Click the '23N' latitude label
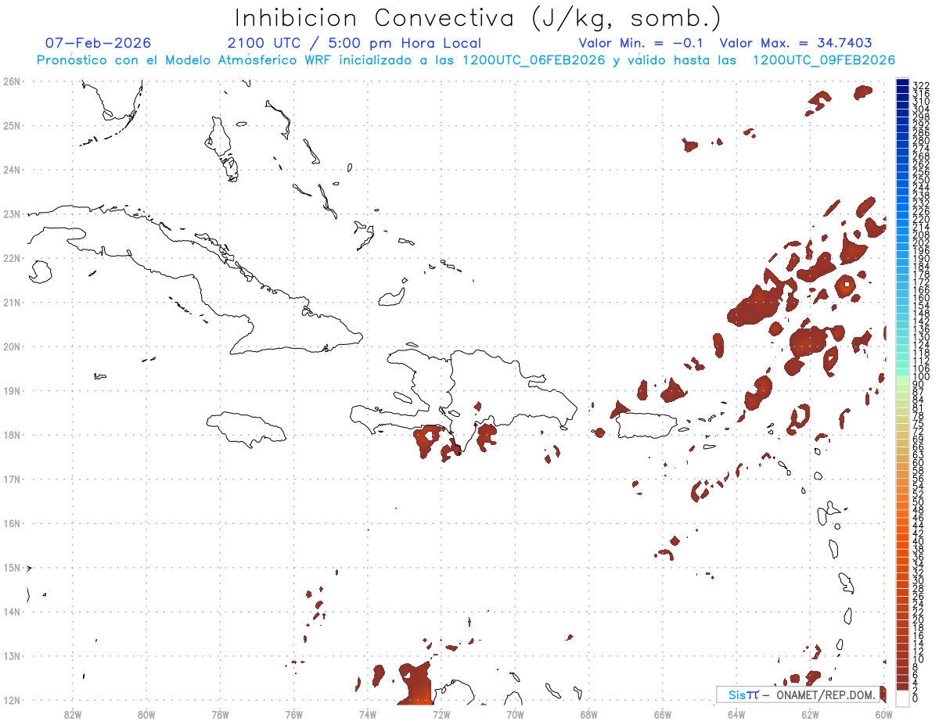Screen dimensions: 939x725 tap(11, 214)
